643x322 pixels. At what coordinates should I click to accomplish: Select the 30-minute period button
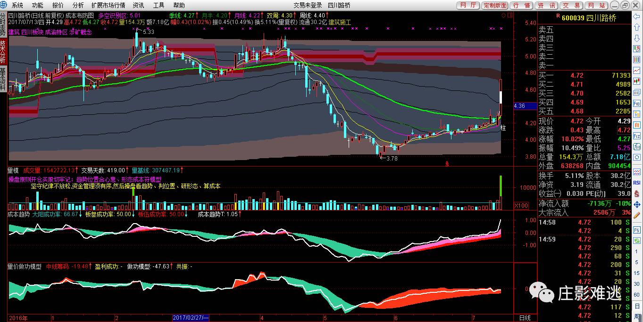coord(636,283)
